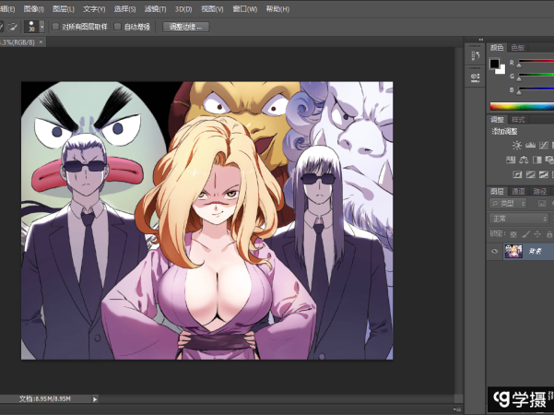Image resolution: width=554 pixels, height=415 pixels.
Task: Add a Hue/Saturation adjustment icon
Action: (511, 160)
